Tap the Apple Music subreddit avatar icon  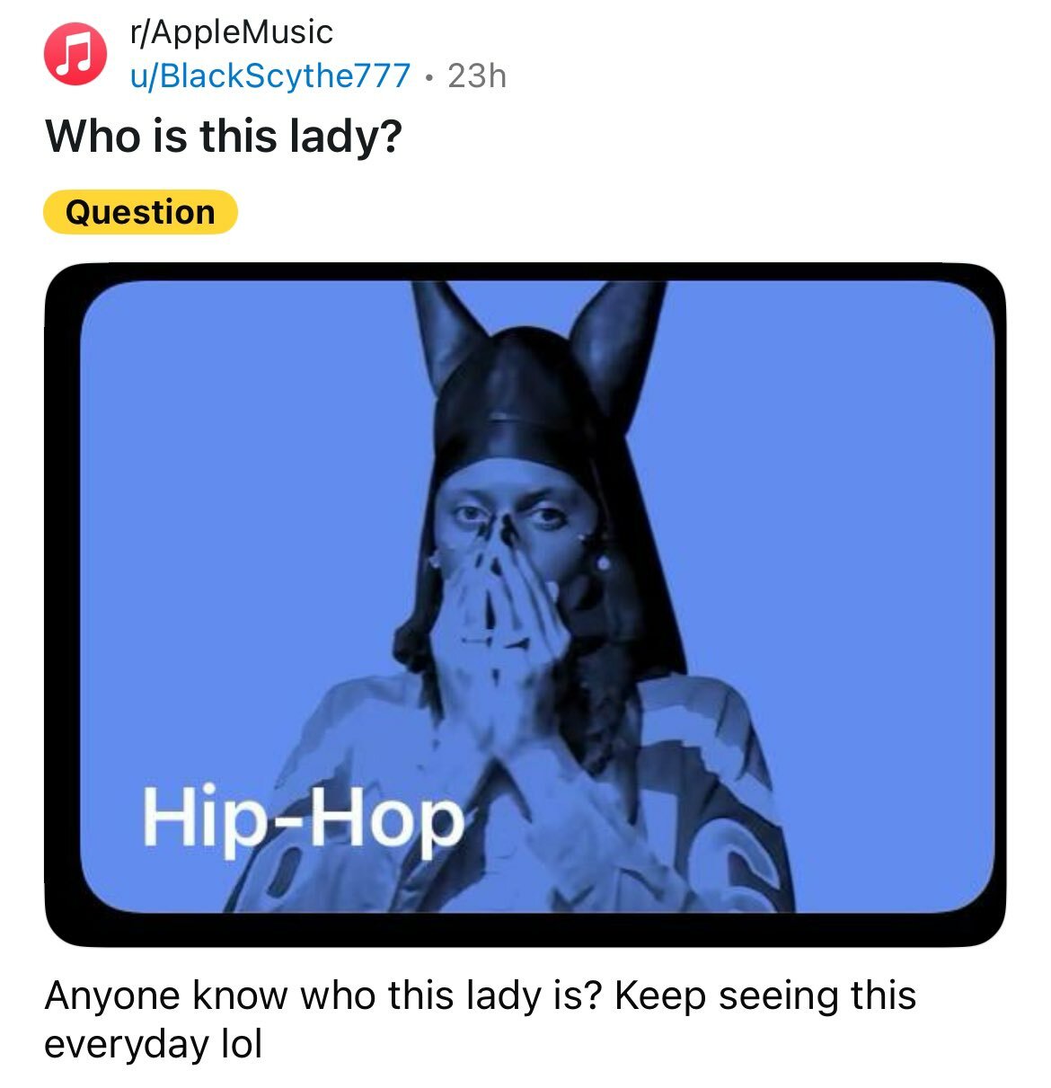point(75,53)
